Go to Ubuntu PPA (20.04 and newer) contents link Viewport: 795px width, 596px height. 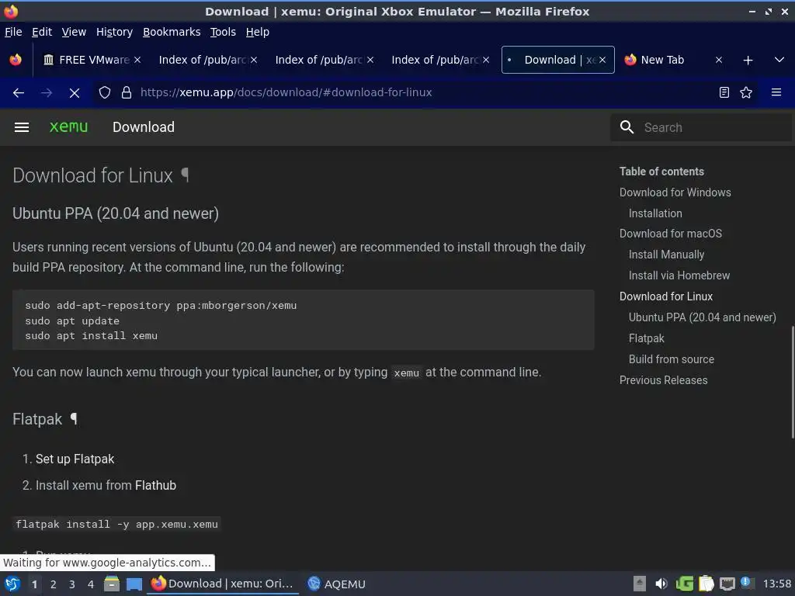coord(702,317)
